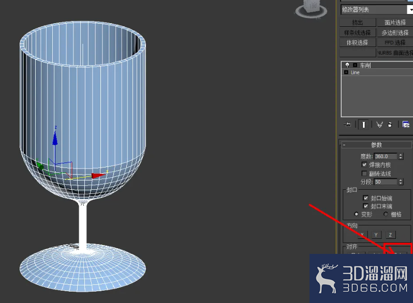Click the 样条线选择 button
Image resolution: width=413 pixels, height=303 pixels.
(x=358, y=33)
